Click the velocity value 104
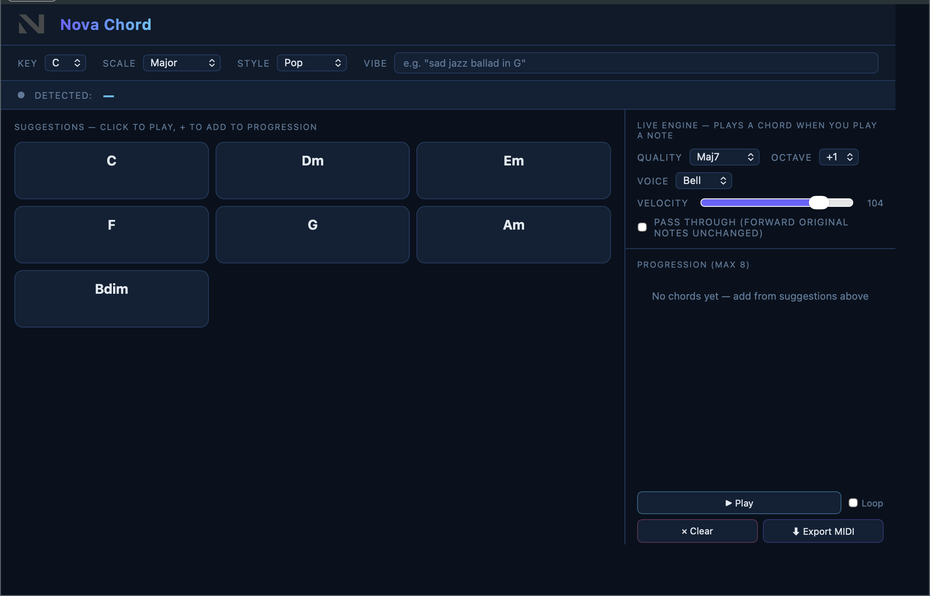This screenshot has width=930, height=596. point(875,203)
